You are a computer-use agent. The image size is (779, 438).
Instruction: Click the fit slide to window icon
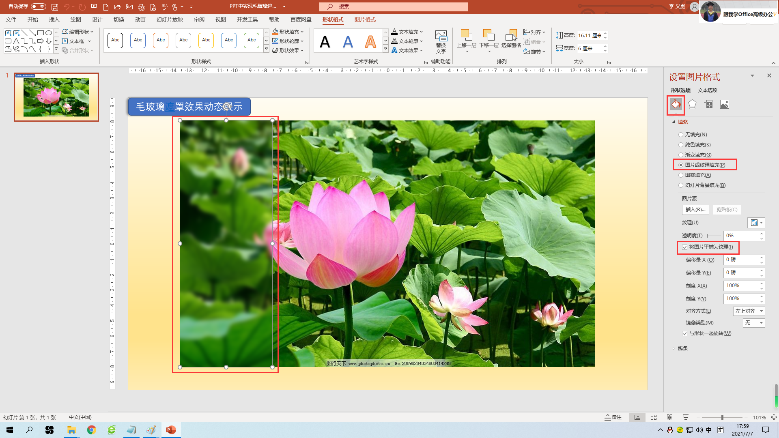click(x=774, y=417)
